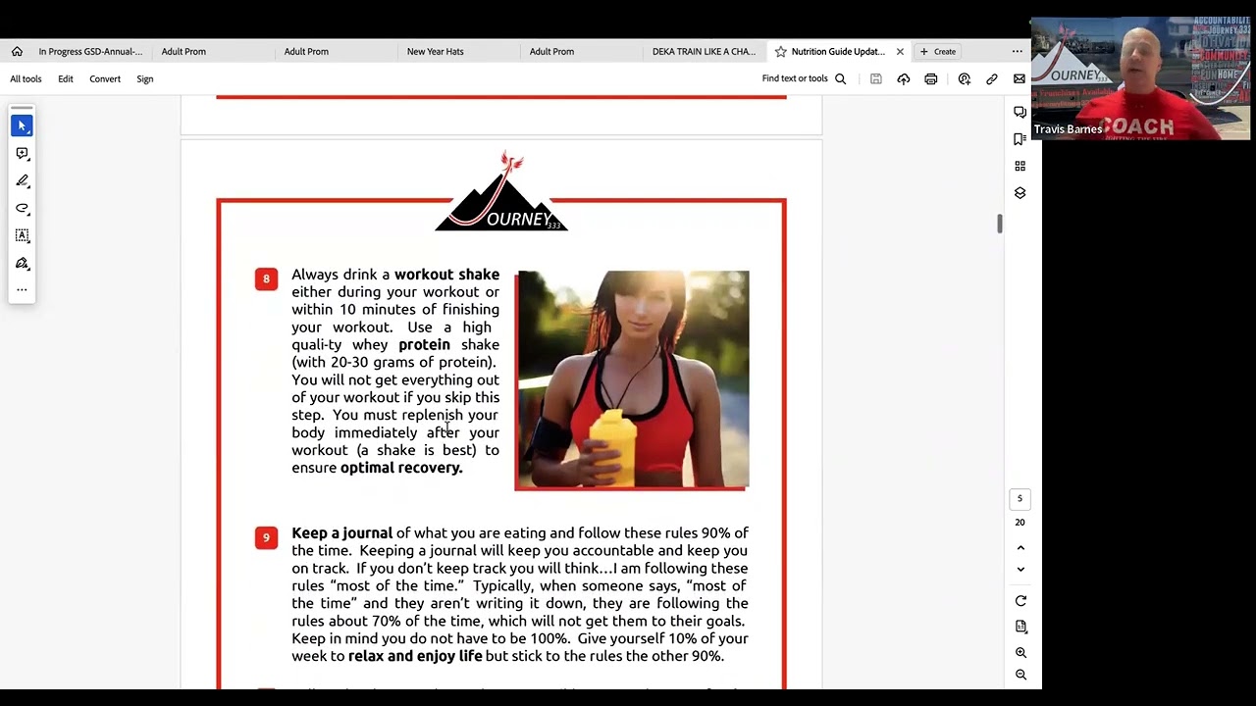Click the vertical document scrollbar thumb
1256x706 pixels.
click(1000, 224)
